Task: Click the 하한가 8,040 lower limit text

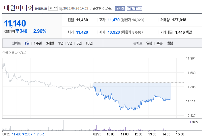Action: tap(132, 32)
